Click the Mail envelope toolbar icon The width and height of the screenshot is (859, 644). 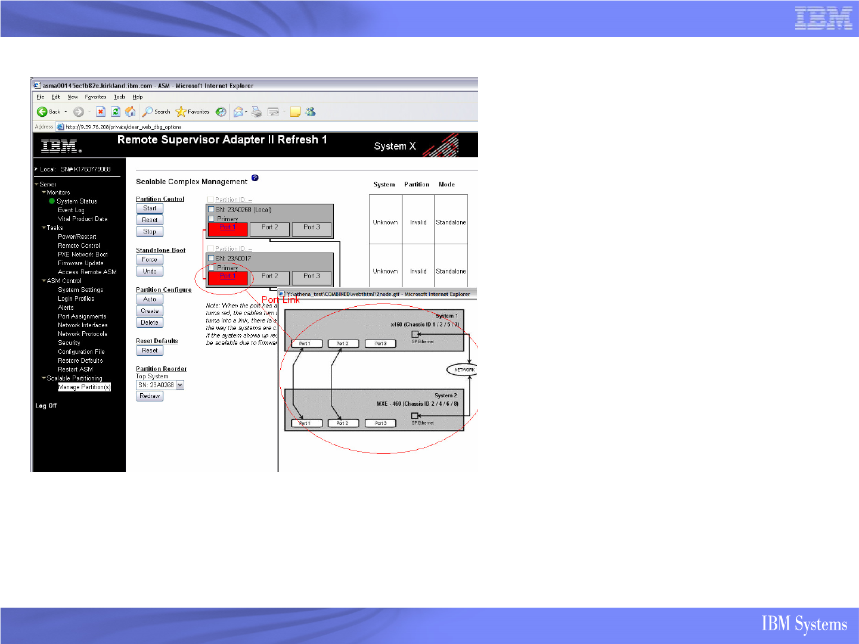pyautogui.click(x=238, y=111)
